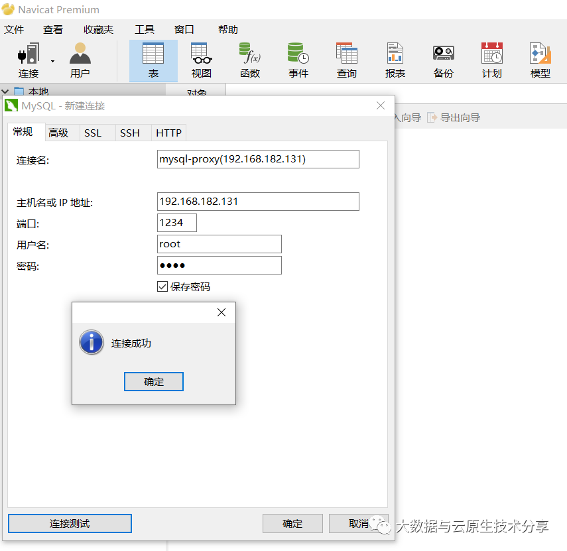This screenshot has width=567, height=551.
Task: Open the Event (事件) toolbar icon
Action: coord(298,60)
